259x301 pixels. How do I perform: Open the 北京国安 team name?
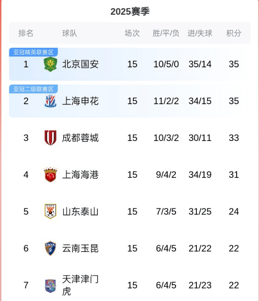point(80,64)
